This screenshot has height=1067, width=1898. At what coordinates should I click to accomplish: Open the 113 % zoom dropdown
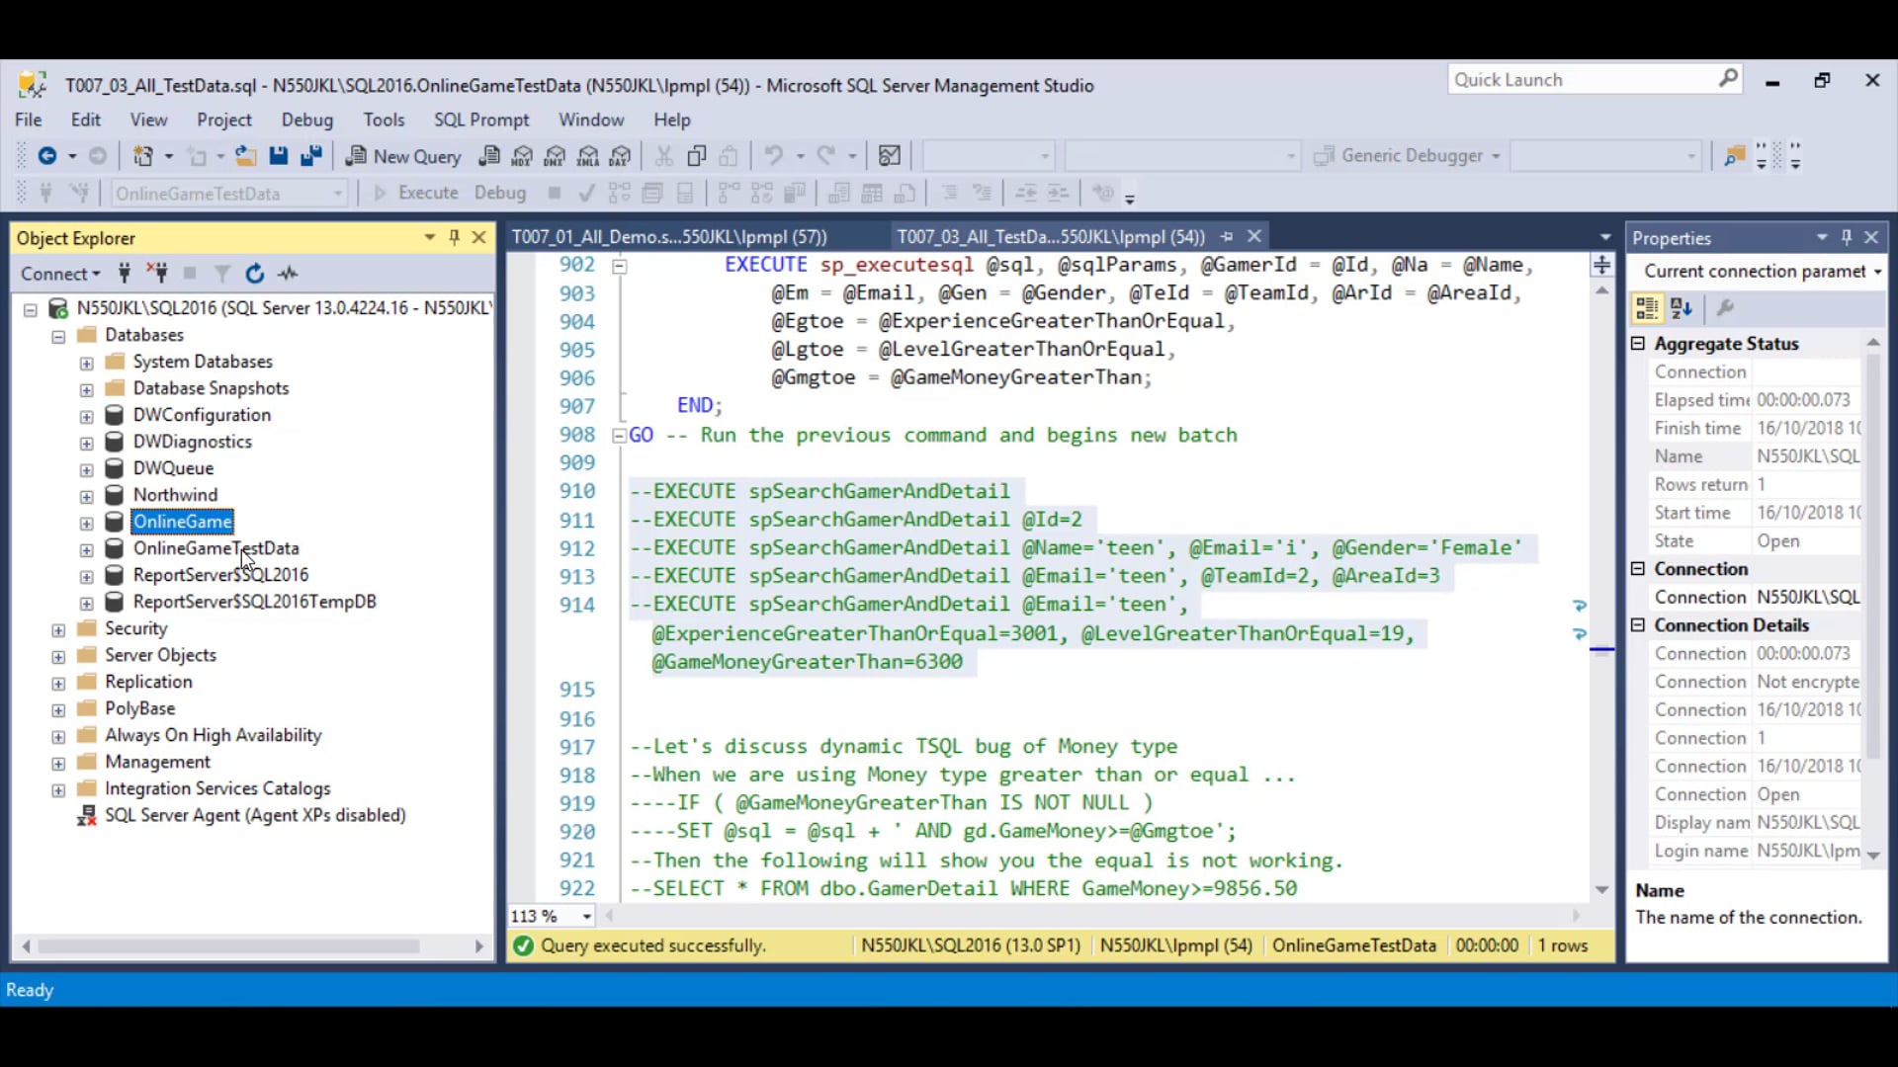pyautogui.click(x=586, y=917)
